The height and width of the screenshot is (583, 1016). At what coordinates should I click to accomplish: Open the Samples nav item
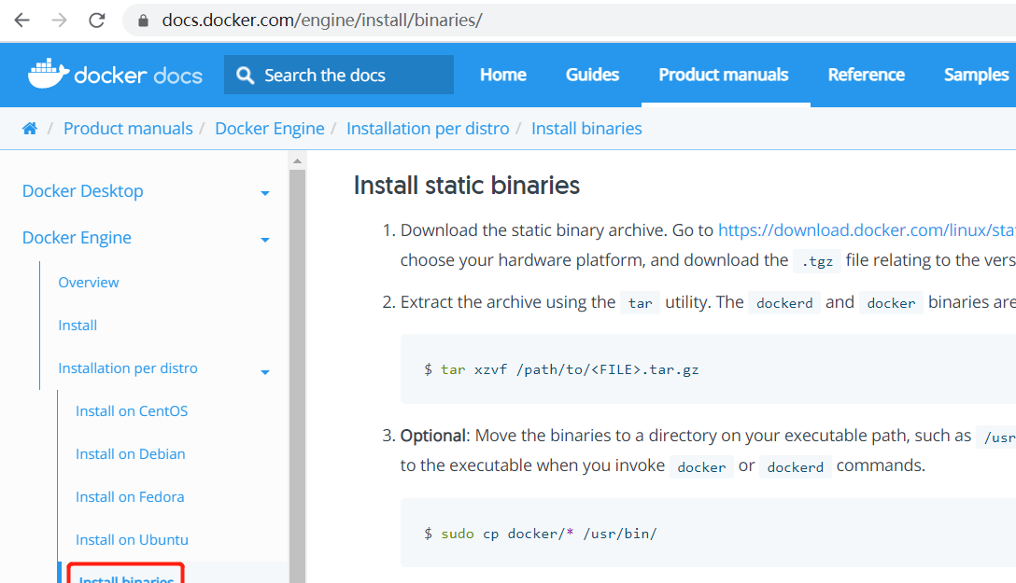click(x=976, y=75)
